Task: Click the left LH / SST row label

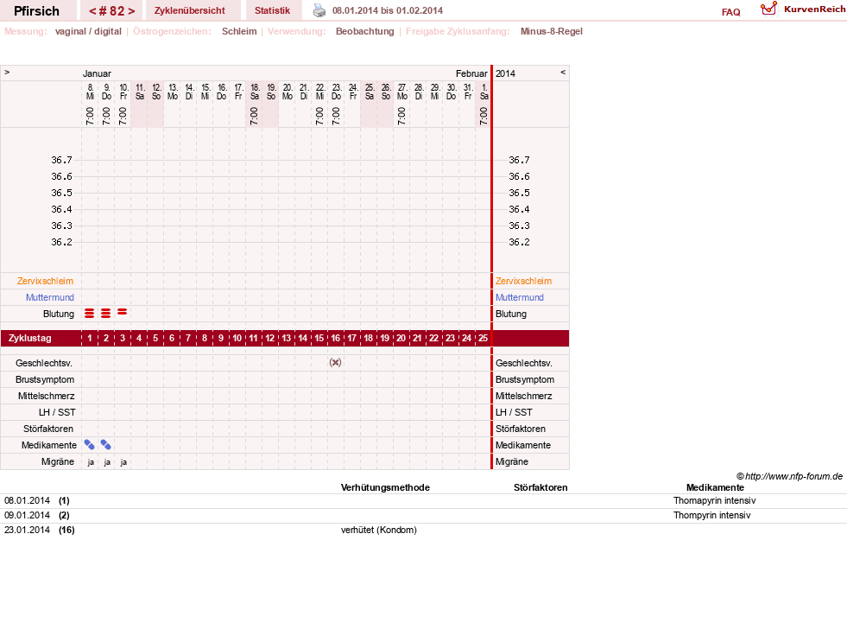Action: coord(57,412)
